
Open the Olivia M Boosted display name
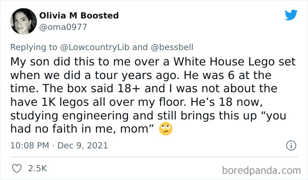(79, 15)
